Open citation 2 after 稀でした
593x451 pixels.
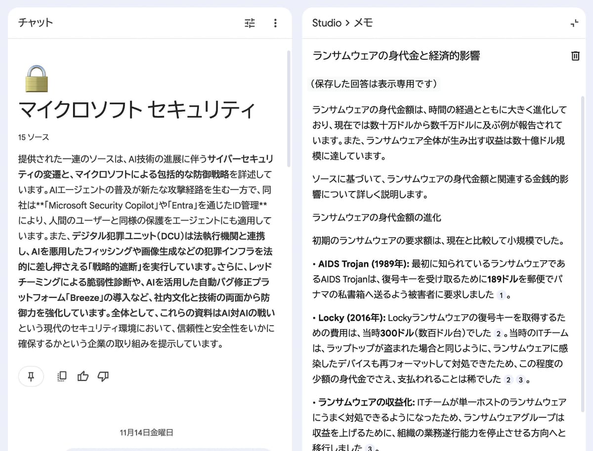[508, 380]
